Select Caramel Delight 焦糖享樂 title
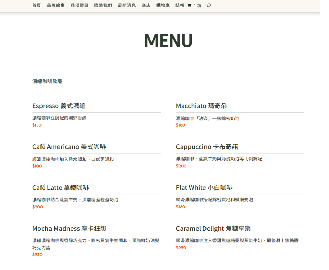The width and height of the screenshot is (329, 270). pyautogui.click(x=213, y=228)
